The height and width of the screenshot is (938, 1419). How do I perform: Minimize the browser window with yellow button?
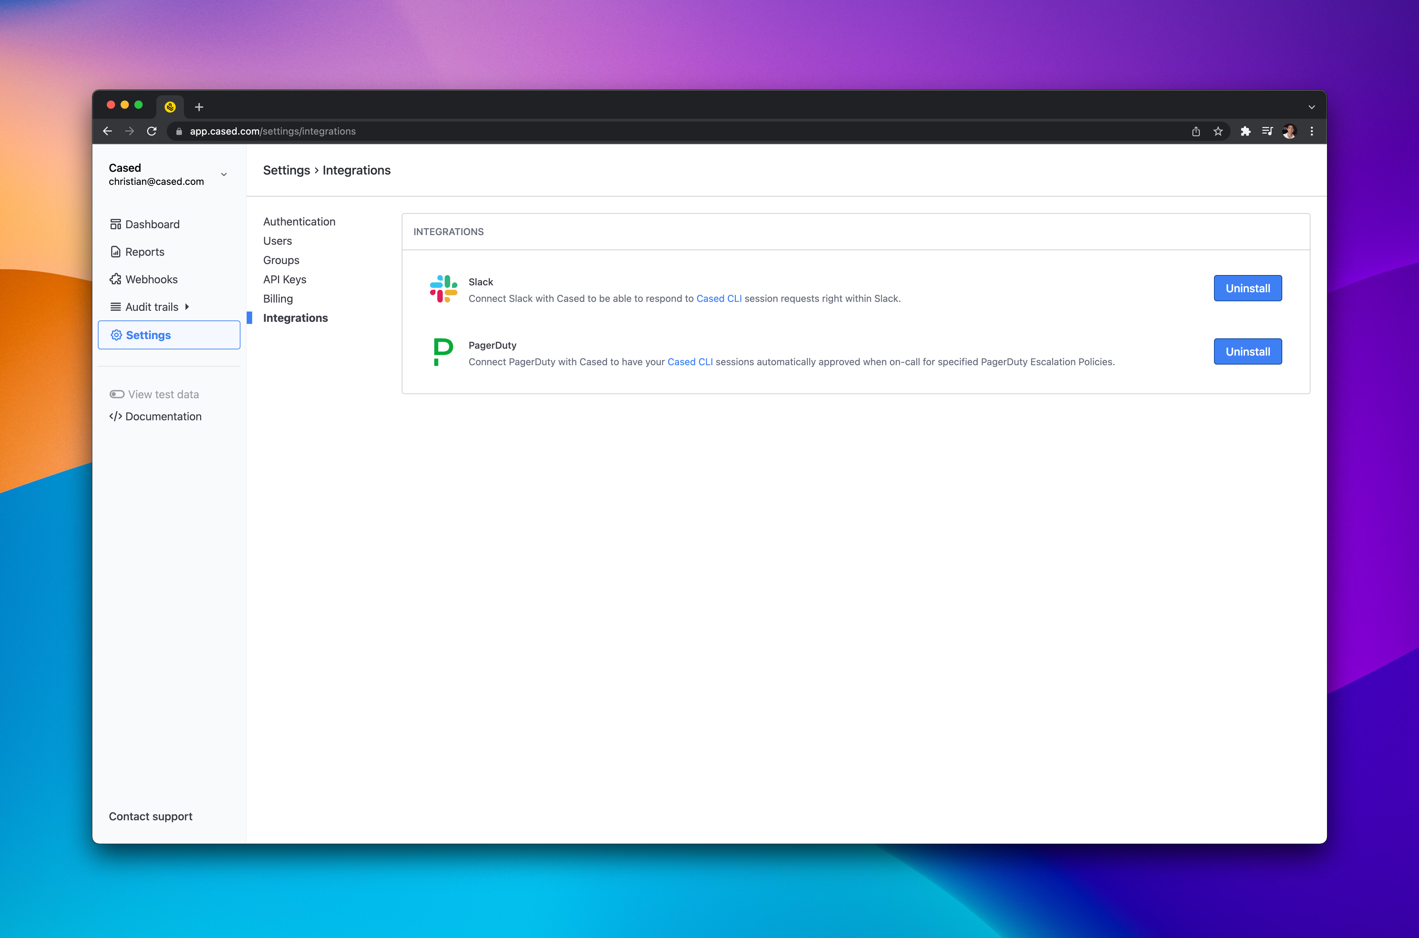(x=124, y=105)
